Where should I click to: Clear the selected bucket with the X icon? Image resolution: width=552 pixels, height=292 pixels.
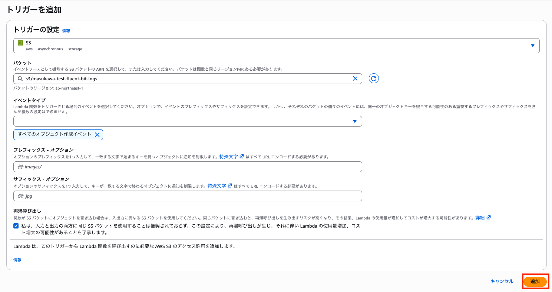point(355,78)
